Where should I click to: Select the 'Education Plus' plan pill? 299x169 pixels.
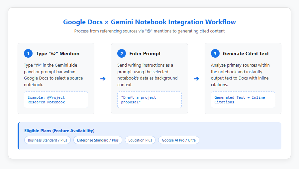[x=140, y=140]
